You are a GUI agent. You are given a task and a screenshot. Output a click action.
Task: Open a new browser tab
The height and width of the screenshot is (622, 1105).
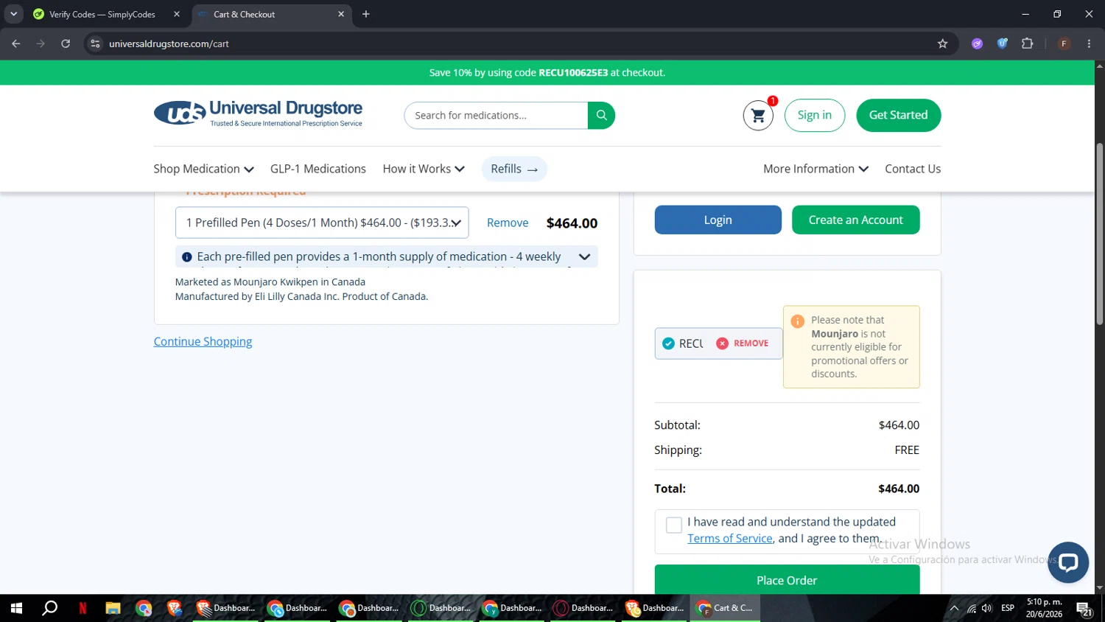coord(366,14)
